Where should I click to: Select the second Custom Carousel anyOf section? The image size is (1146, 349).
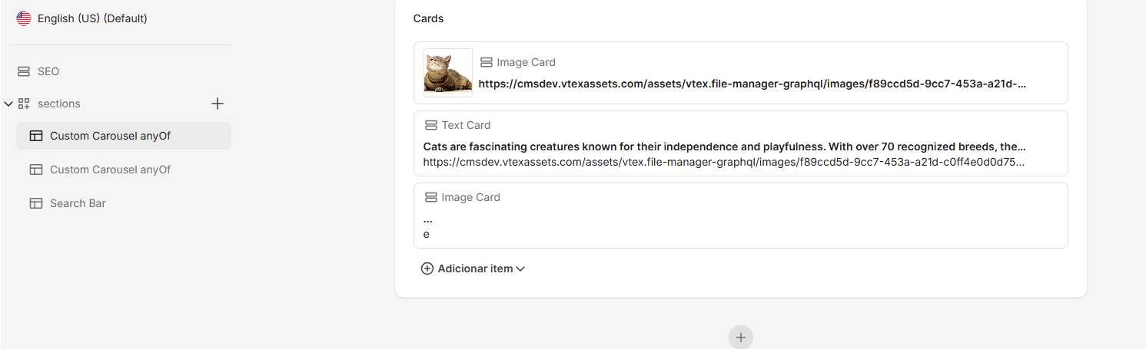(124, 170)
